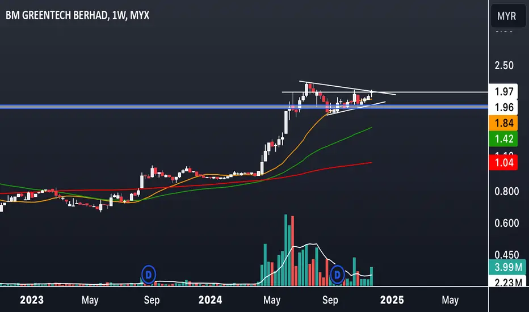Screen dimensions: 529x312
Task: Click the 0.450 price axis value
Action: pos(506,254)
